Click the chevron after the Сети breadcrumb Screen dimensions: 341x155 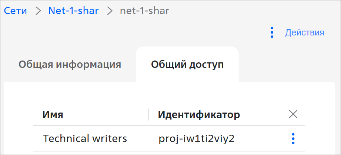38,11
